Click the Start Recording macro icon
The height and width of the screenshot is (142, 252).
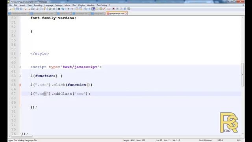(x=114, y=9)
